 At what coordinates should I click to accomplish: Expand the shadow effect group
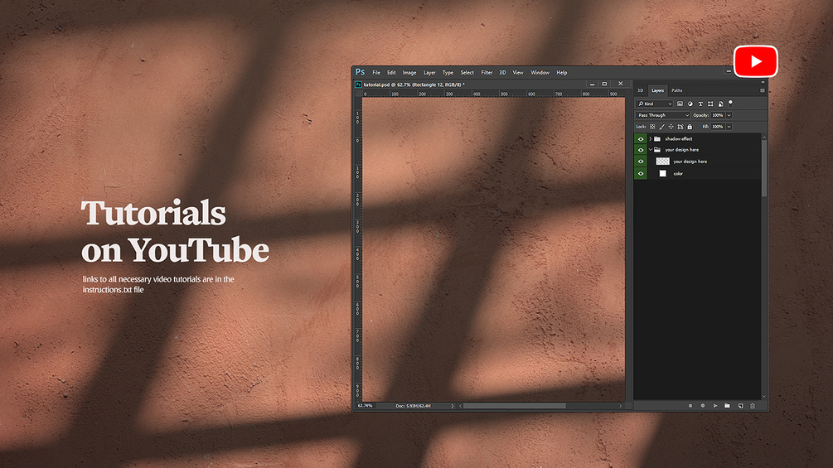651,139
